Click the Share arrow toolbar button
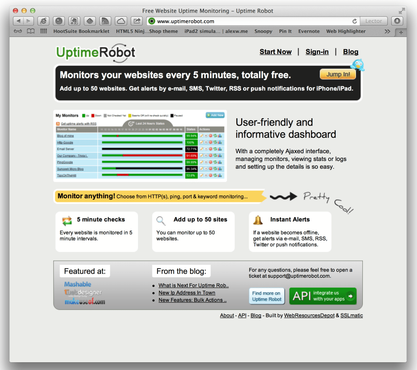417x370 pixels. pyautogui.click(x=137, y=21)
